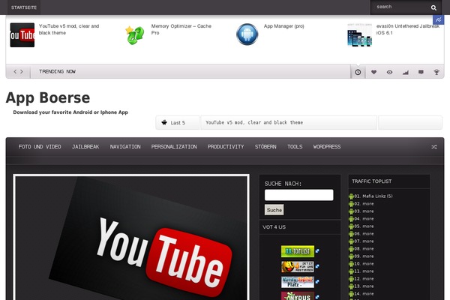This screenshot has width=450, height=300.
Task: Click the next arrow in trending bar
Action: pyautogui.click(x=22, y=71)
